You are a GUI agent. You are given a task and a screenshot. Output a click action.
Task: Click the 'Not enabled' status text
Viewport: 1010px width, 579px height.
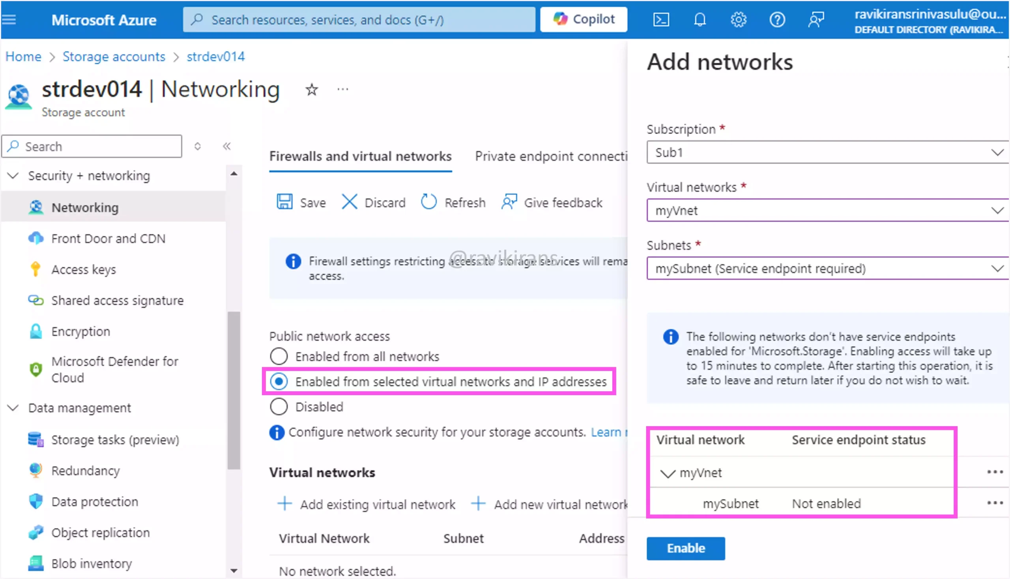826,503
